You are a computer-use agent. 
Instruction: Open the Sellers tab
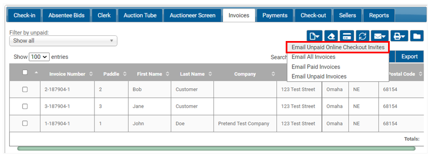point(347,15)
